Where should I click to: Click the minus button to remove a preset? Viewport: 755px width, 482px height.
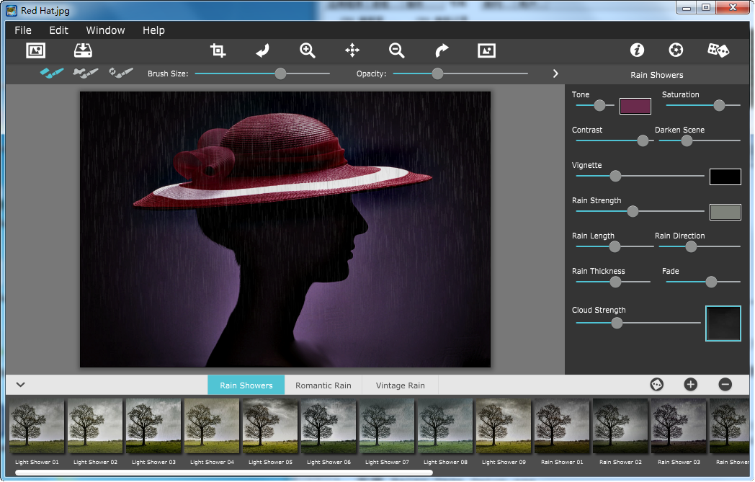coord(725,385)
